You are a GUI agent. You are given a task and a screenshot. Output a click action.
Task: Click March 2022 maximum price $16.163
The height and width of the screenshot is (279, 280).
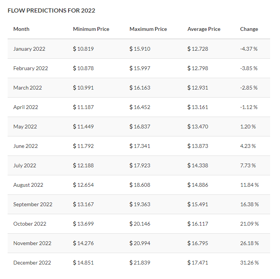(x=140, y=88)
